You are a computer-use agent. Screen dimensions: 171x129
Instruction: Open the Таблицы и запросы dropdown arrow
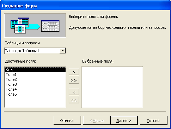[62, 51]
